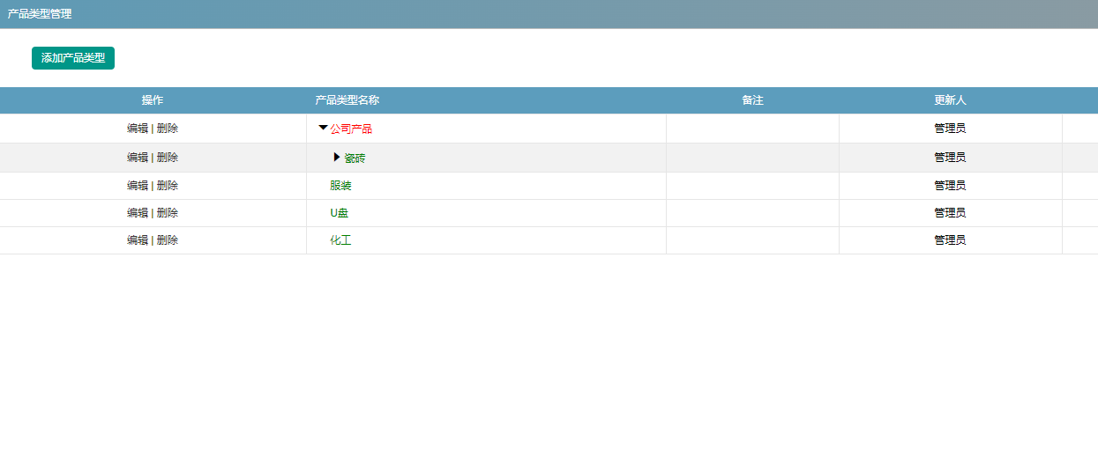Delete the 瓷砖 row

tap(168, 158)
